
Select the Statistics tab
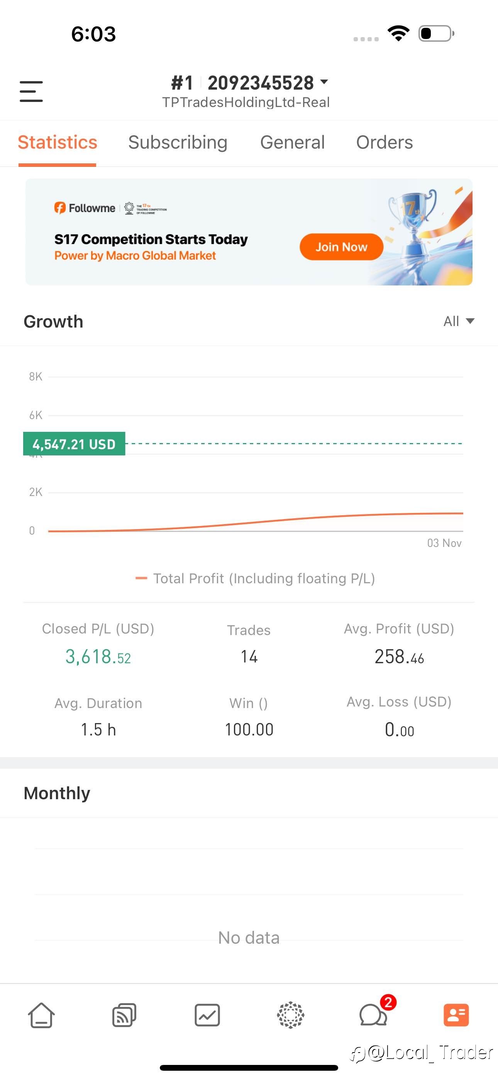tap(58, 142)
